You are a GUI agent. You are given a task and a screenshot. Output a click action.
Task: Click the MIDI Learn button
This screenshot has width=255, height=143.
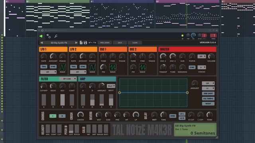point(105,43)
